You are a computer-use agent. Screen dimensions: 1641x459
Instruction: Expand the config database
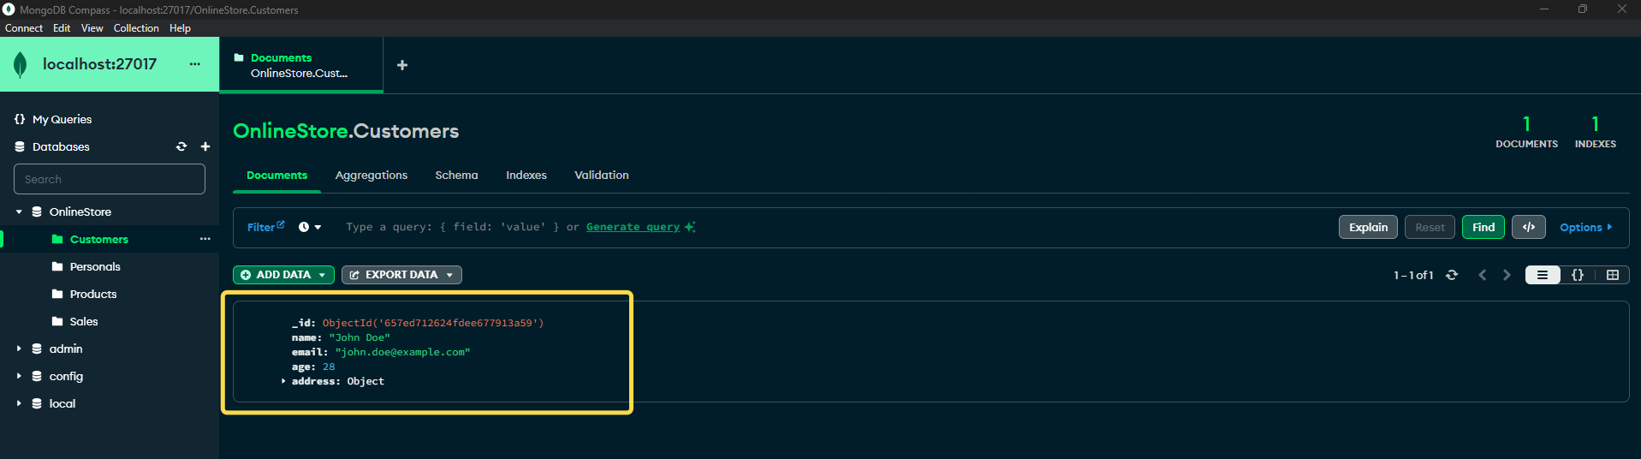click(x=19, y=376)
